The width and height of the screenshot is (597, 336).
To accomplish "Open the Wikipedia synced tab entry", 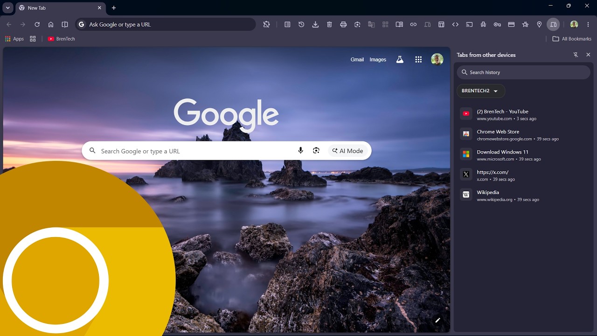I will [524, 196].
